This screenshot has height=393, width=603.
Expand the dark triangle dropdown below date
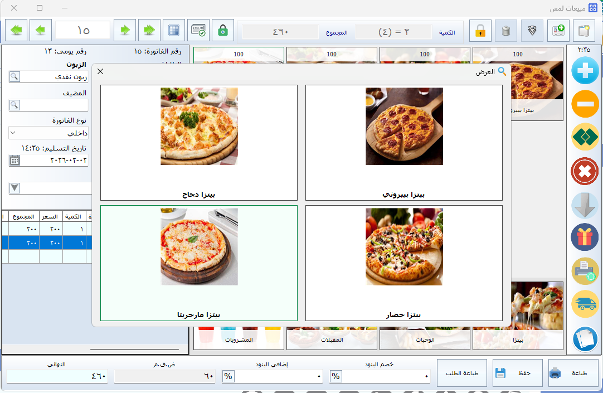[x=14, y=188]
